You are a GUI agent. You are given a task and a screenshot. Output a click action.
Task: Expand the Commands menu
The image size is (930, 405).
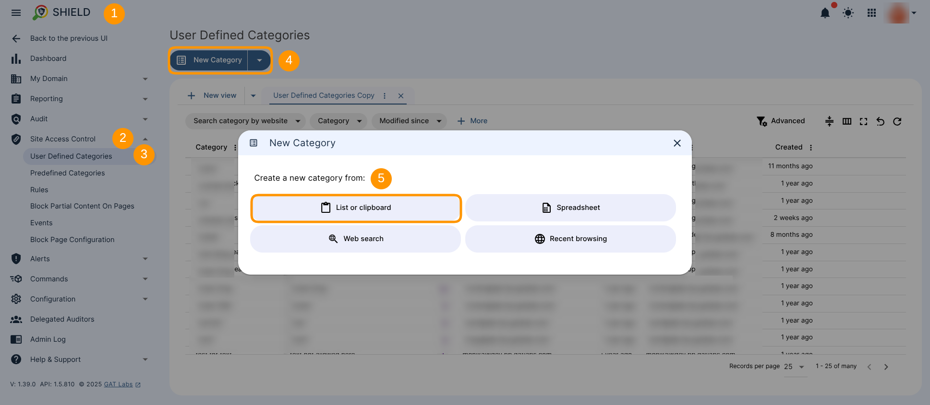pos(145,279)
